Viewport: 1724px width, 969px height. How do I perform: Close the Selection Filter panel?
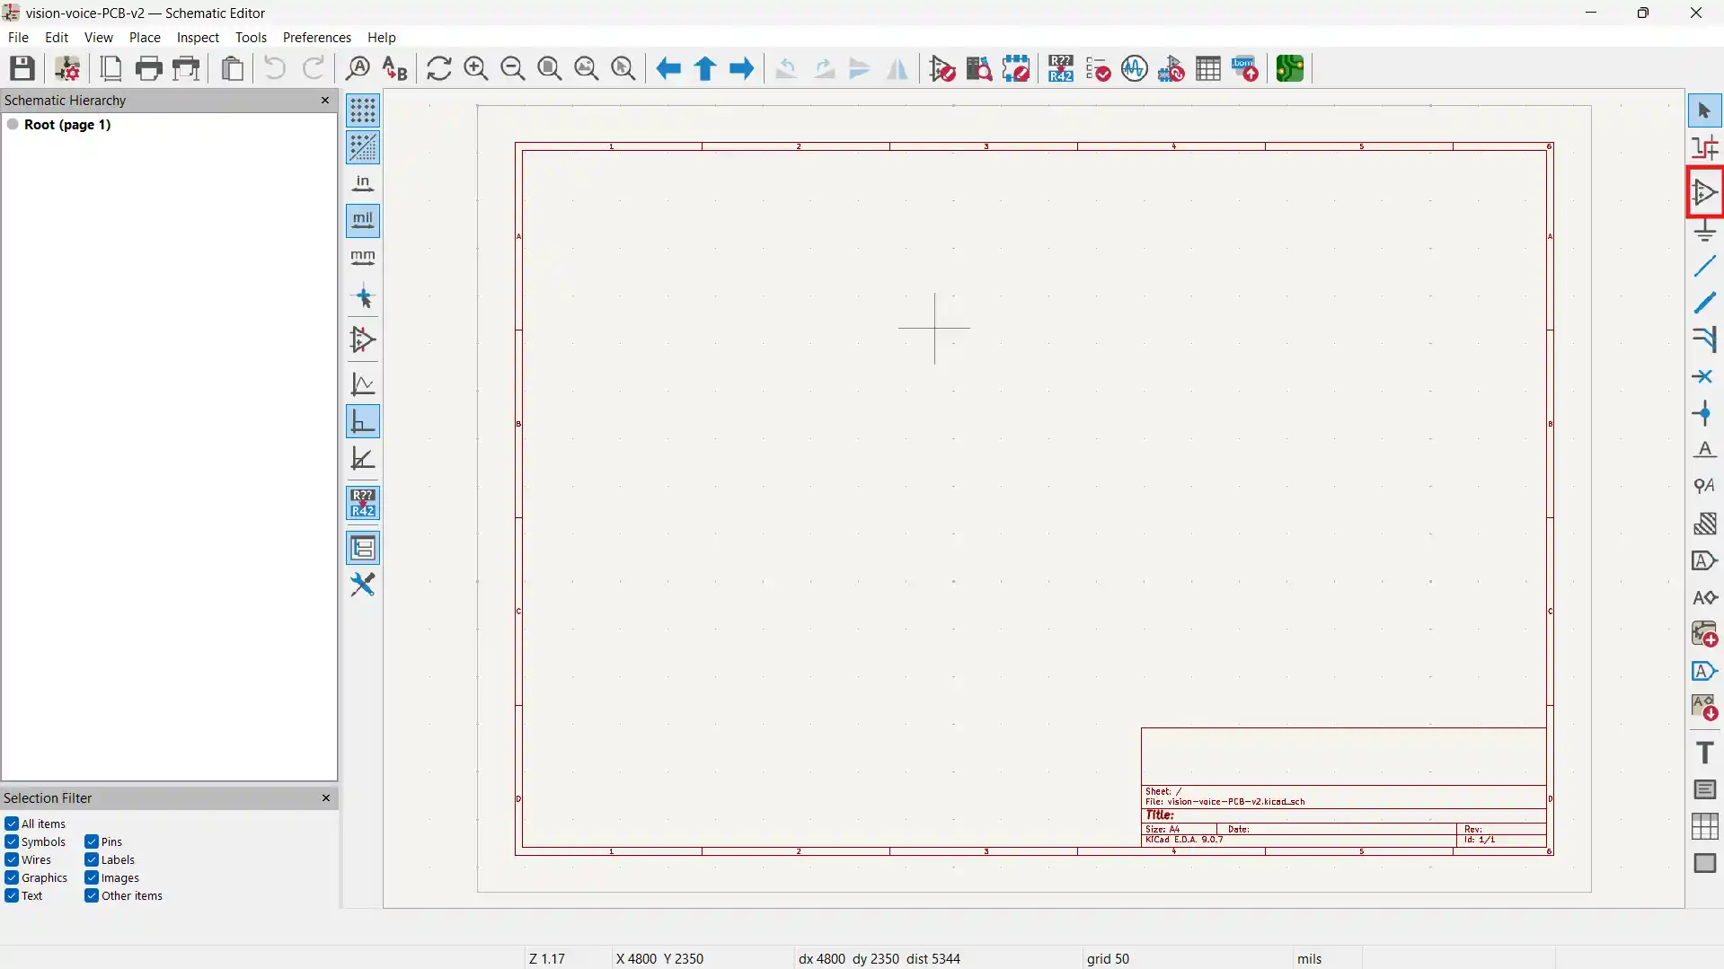(325, 797)
